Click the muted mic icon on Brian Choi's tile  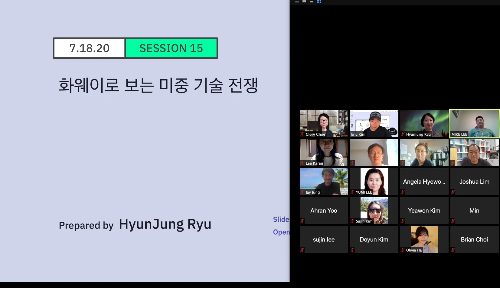pos(453,250)
